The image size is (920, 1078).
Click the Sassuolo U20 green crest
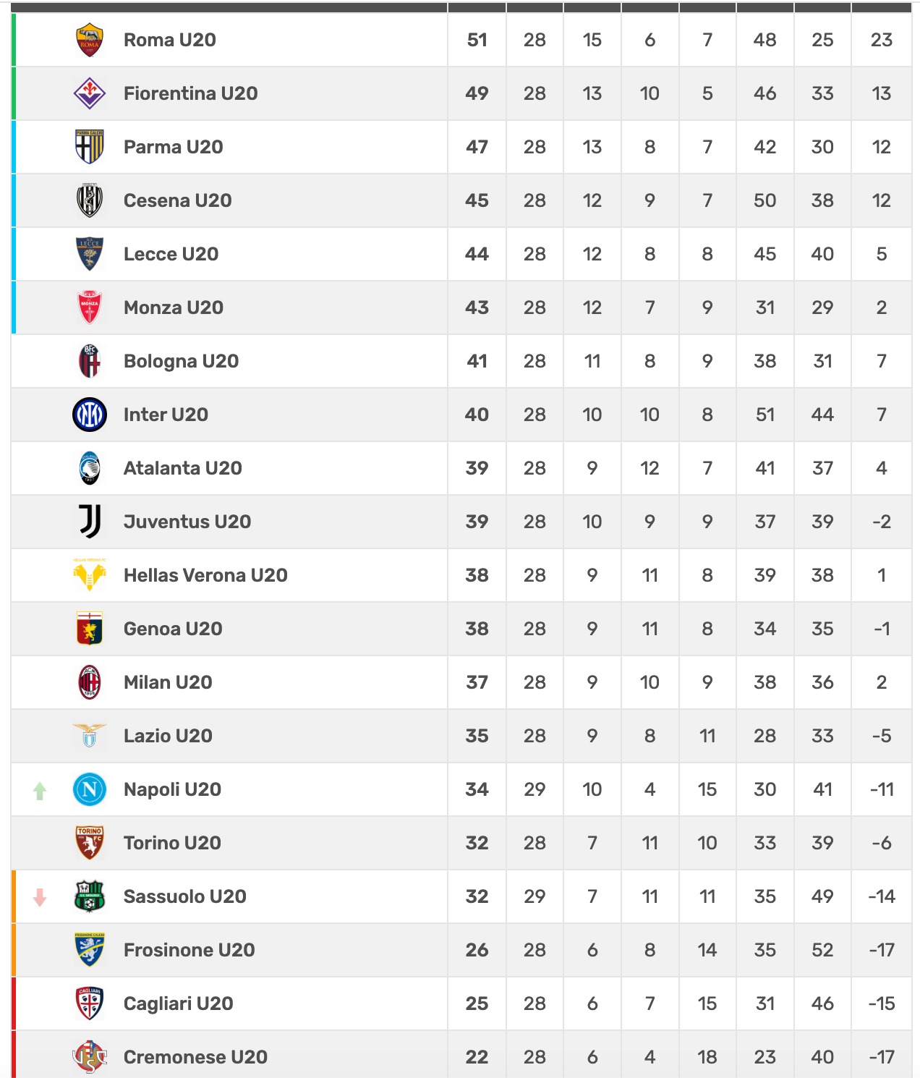[90, 896]
